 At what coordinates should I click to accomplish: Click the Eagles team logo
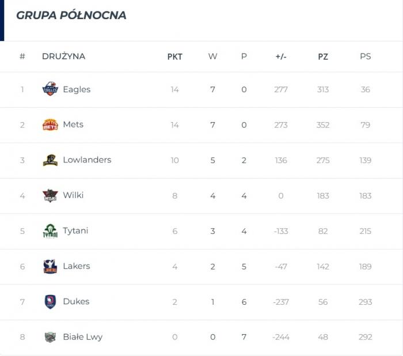pyautogui.click(x=50, y=89)
